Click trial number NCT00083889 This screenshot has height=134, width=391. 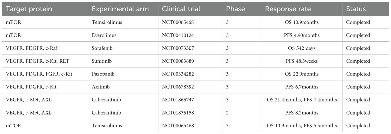click(178, 61)
